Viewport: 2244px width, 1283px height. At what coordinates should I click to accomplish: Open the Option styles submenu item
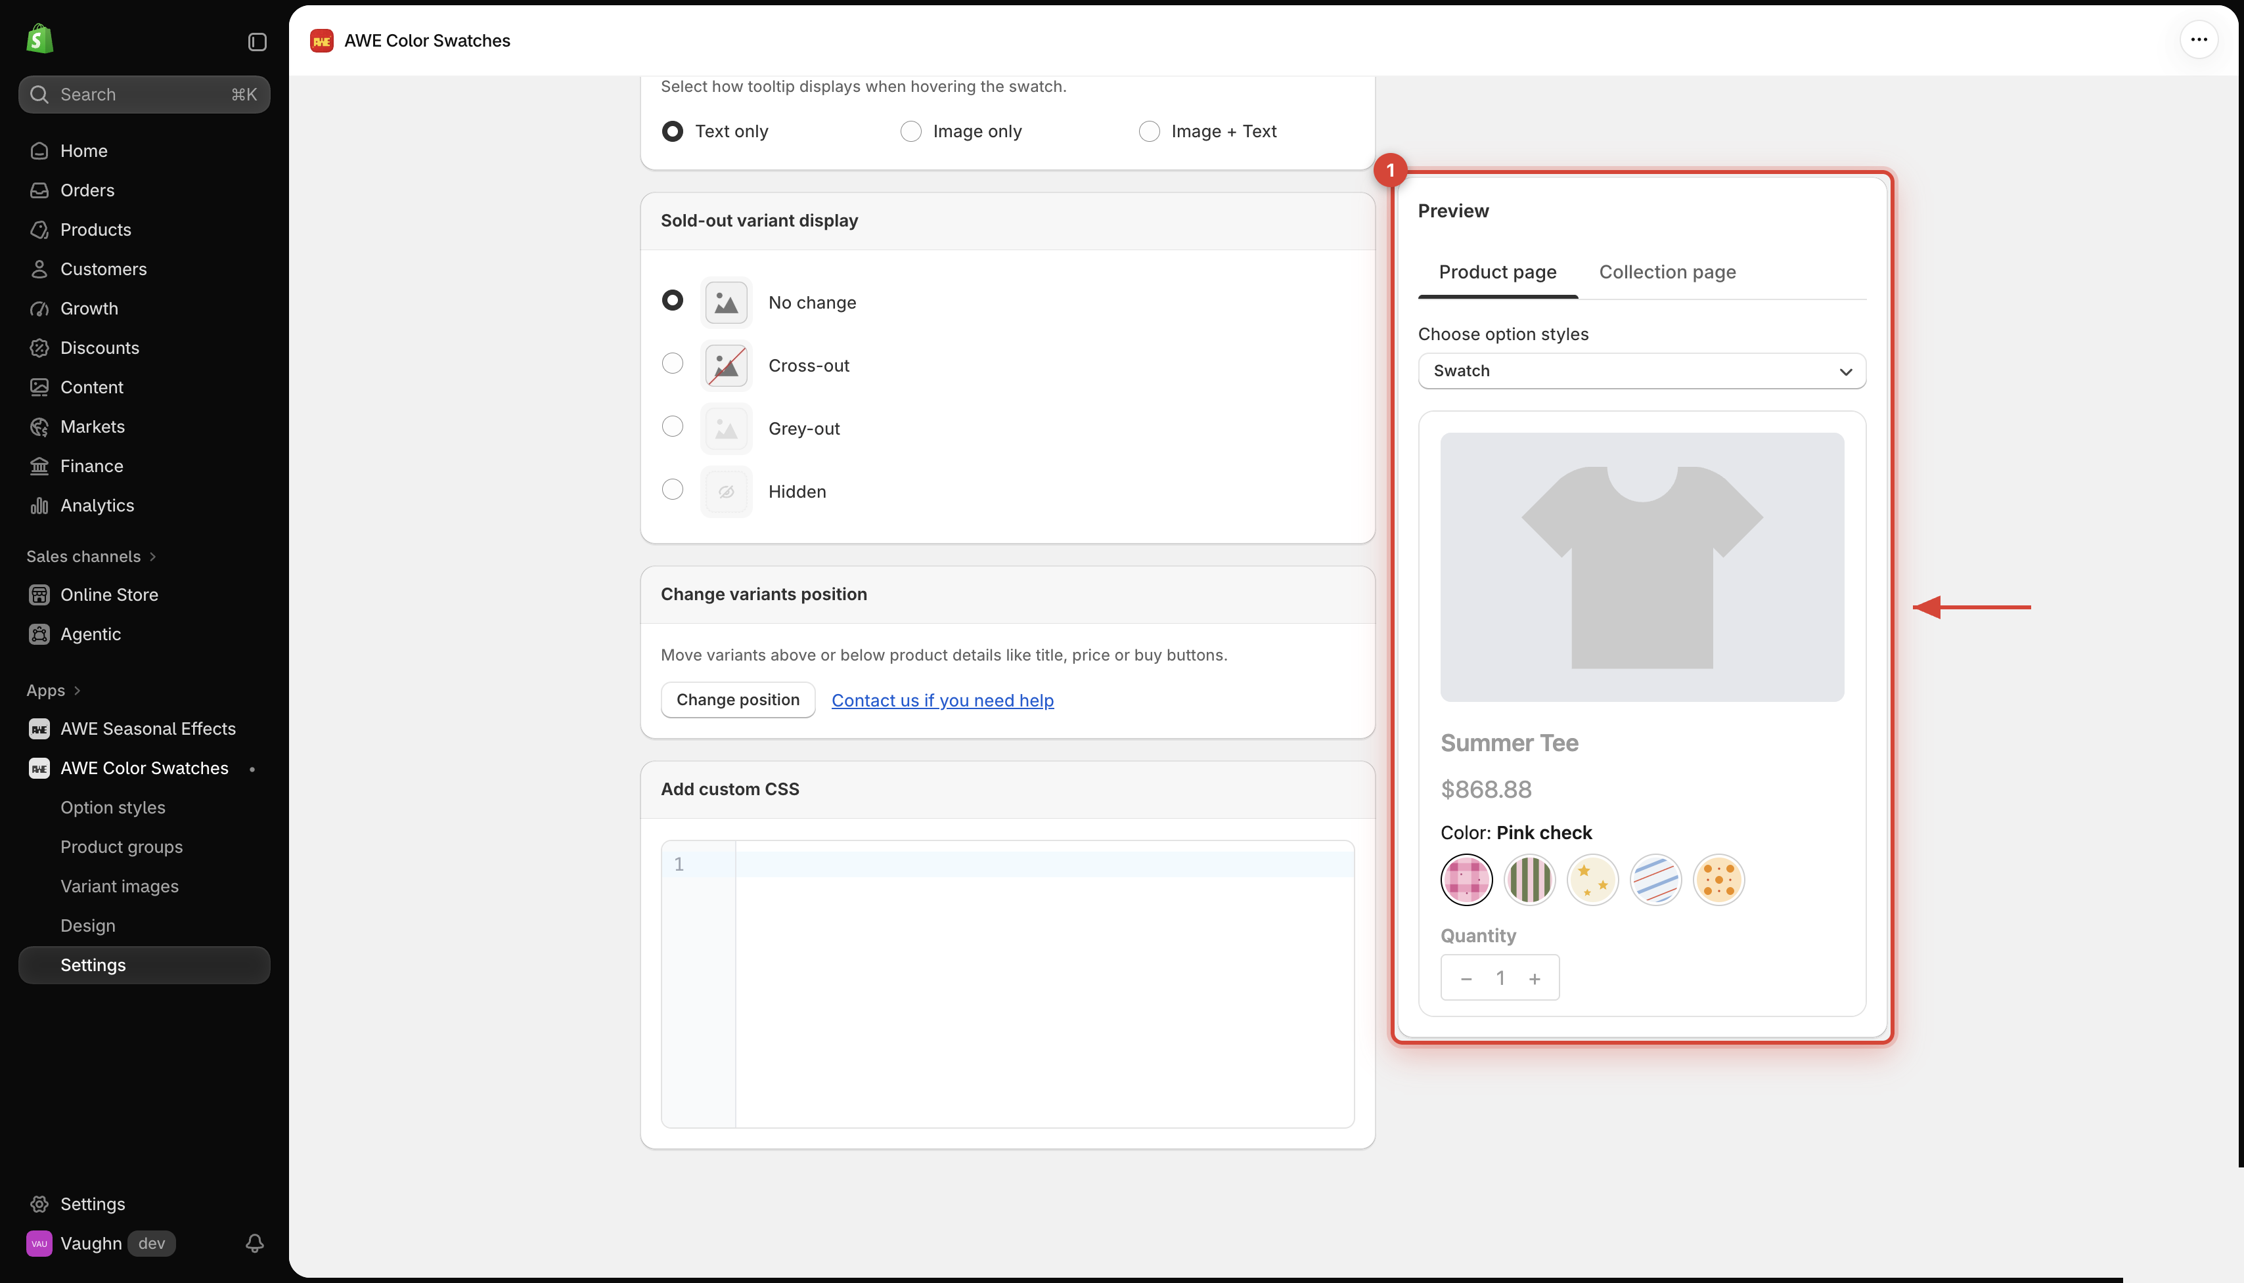pyautogui.click(x=113, y=808)
